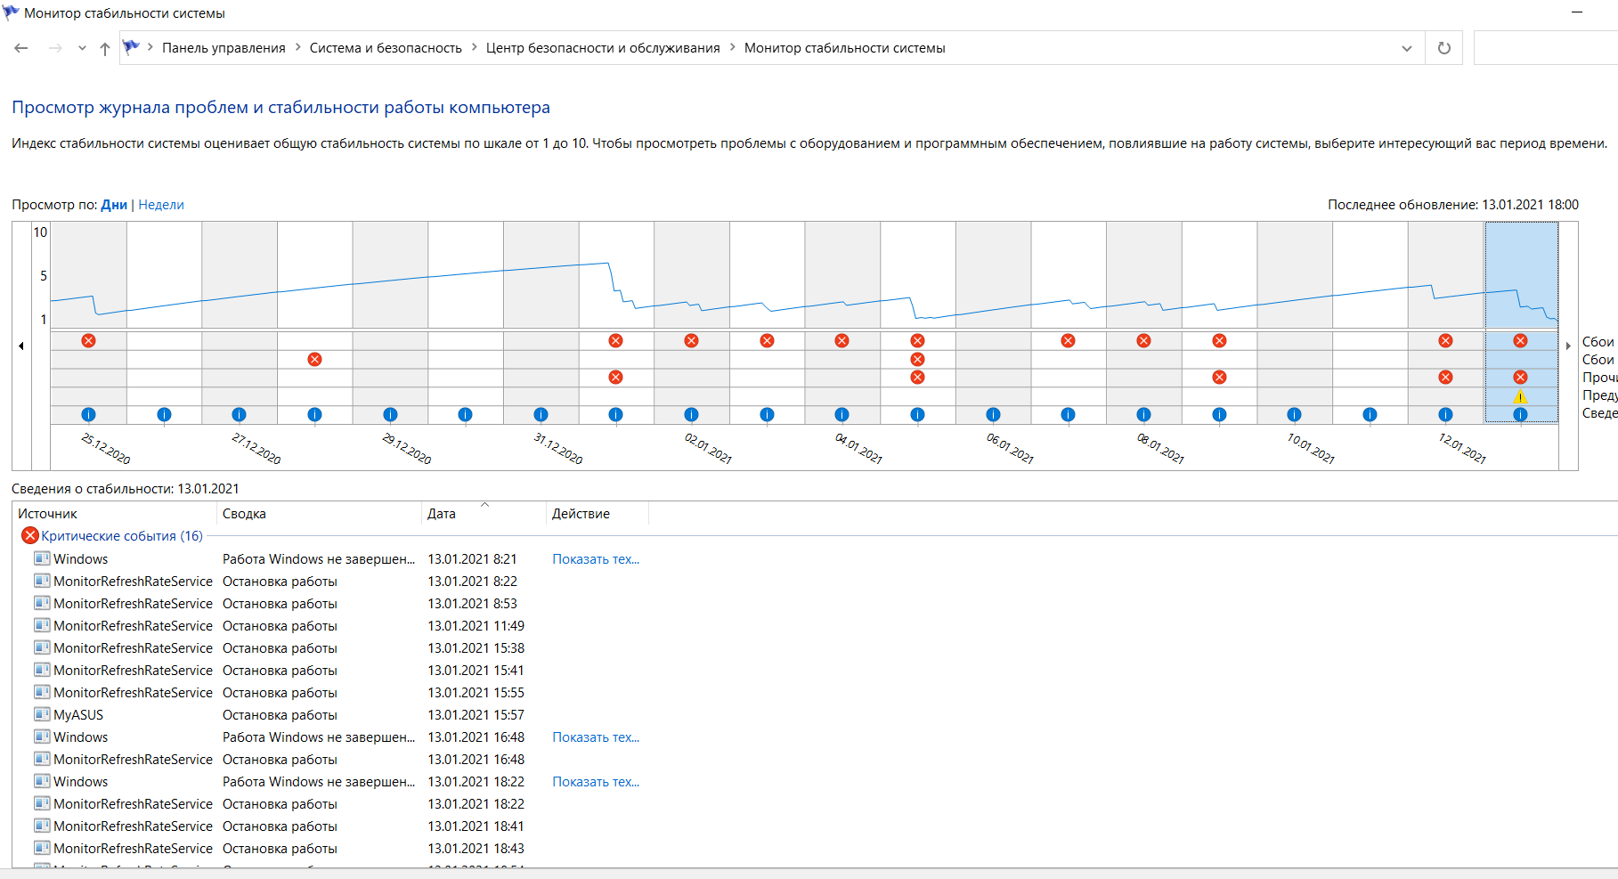Select miscellaneous failure icon on 09.01.2021
Screen dimensions: 1618x879
[1219, 378]
